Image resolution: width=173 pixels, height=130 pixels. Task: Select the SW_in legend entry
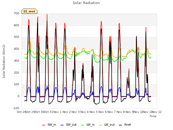[x=49, y=125]
